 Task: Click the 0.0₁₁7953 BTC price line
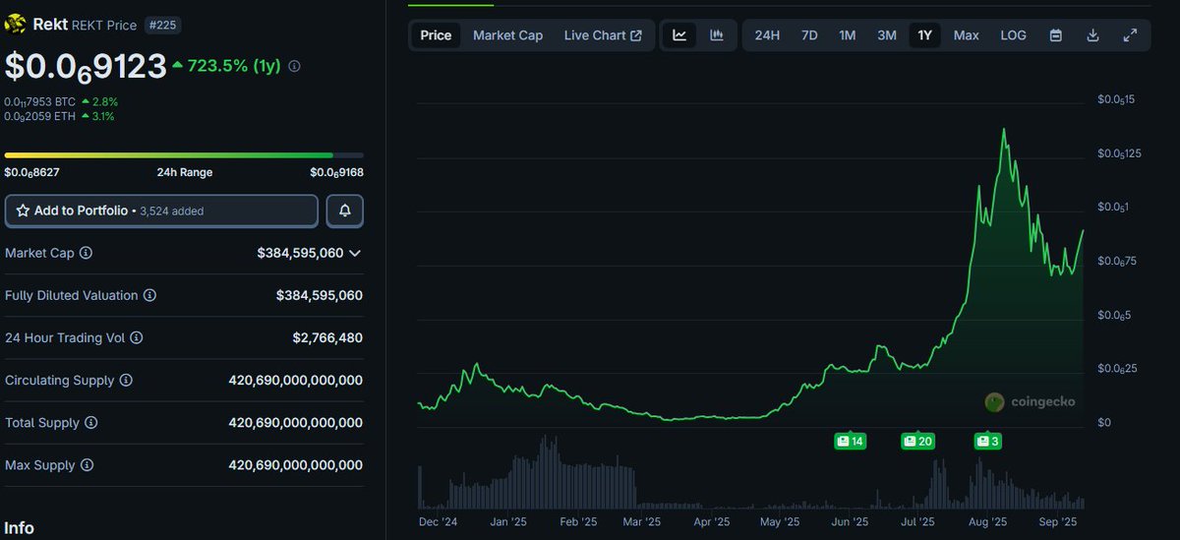tap(40, 101)
